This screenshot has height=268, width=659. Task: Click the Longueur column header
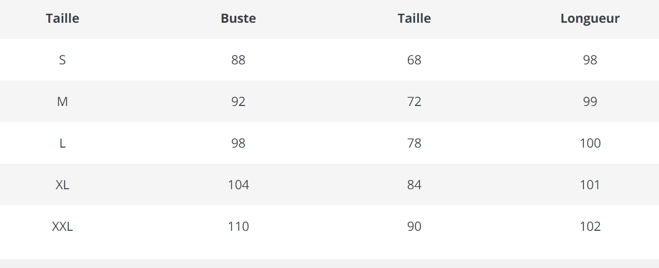(x=590, y=18)
